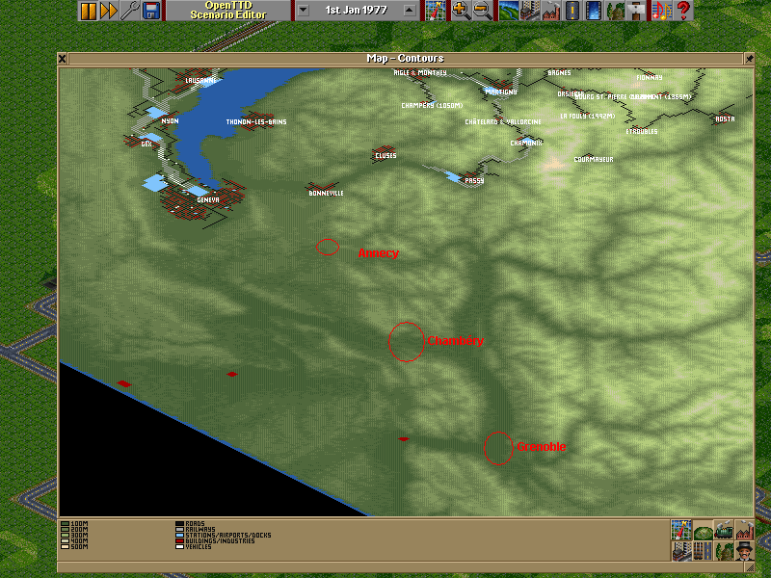Click the Lausanne town label on the map
The image size is (771, 578).
200,80
